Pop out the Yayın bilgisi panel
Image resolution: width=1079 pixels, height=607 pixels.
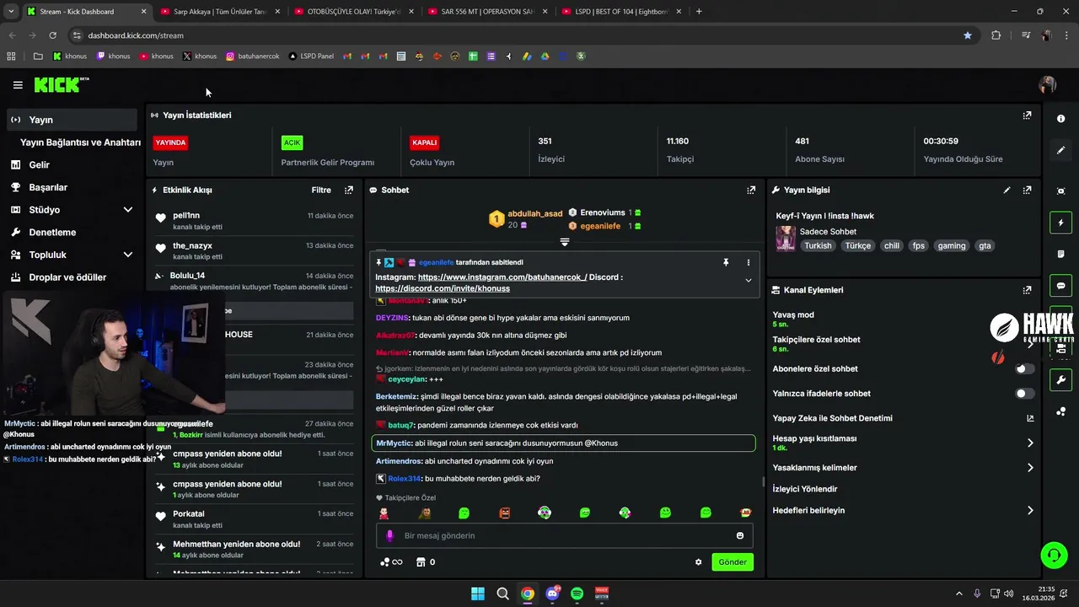point(1027,191)
